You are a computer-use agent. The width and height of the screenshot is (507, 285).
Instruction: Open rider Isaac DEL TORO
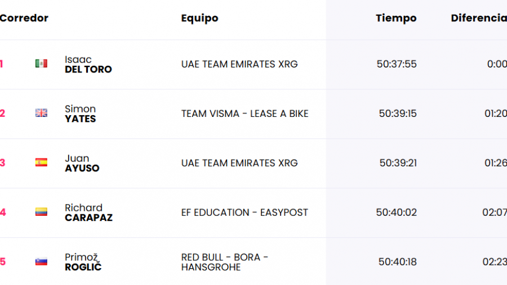click(x=88, y=64)
